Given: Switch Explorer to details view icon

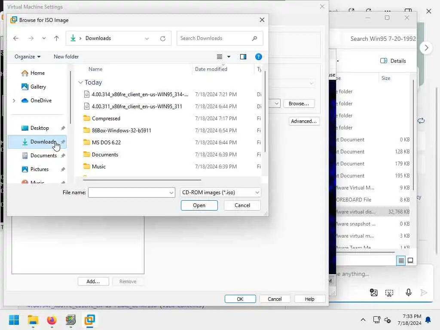Looking at the screenshot, I should 401,261.
